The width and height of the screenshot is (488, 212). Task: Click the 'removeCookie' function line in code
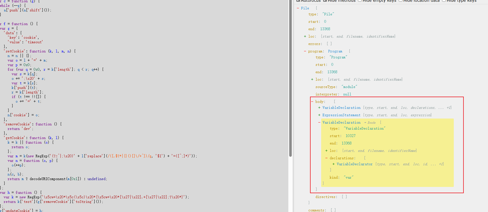pos(33,124)
